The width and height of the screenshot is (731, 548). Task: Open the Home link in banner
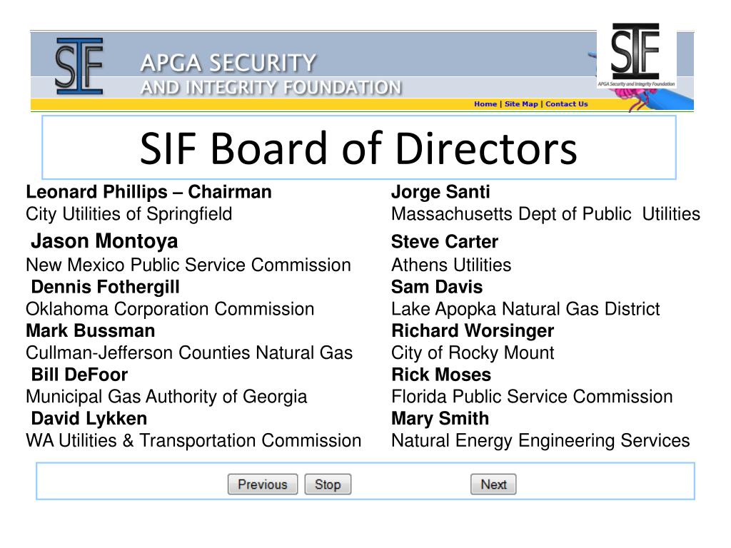coord(485,104)
